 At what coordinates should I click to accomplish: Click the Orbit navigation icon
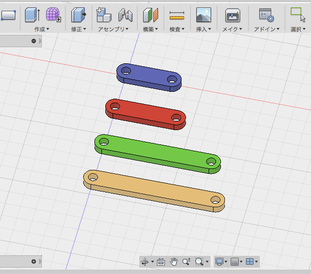(145, 262)
